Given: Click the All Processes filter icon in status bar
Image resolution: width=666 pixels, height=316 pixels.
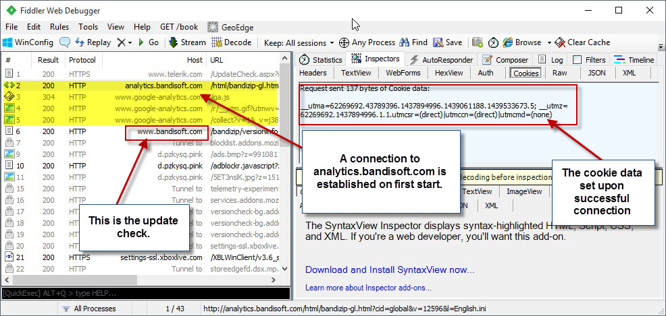Looking at the screenshot, I should (x=66, y=309).
